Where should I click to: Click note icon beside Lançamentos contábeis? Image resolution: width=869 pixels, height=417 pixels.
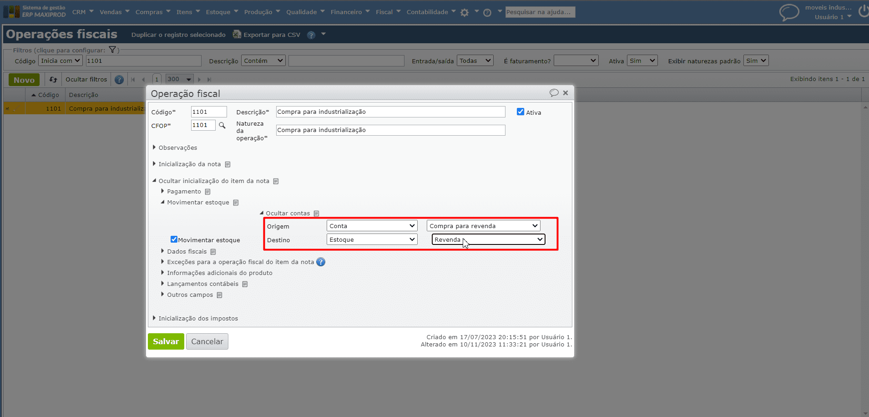245,284
